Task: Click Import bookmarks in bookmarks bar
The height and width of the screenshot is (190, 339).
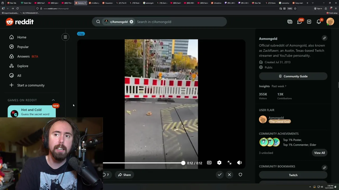Action: [x=10, y=13]
